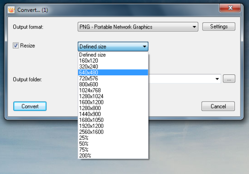Screen dimensions: 249x174
Task: Browse for output folder with '...' button
Action: coord(229,79)
